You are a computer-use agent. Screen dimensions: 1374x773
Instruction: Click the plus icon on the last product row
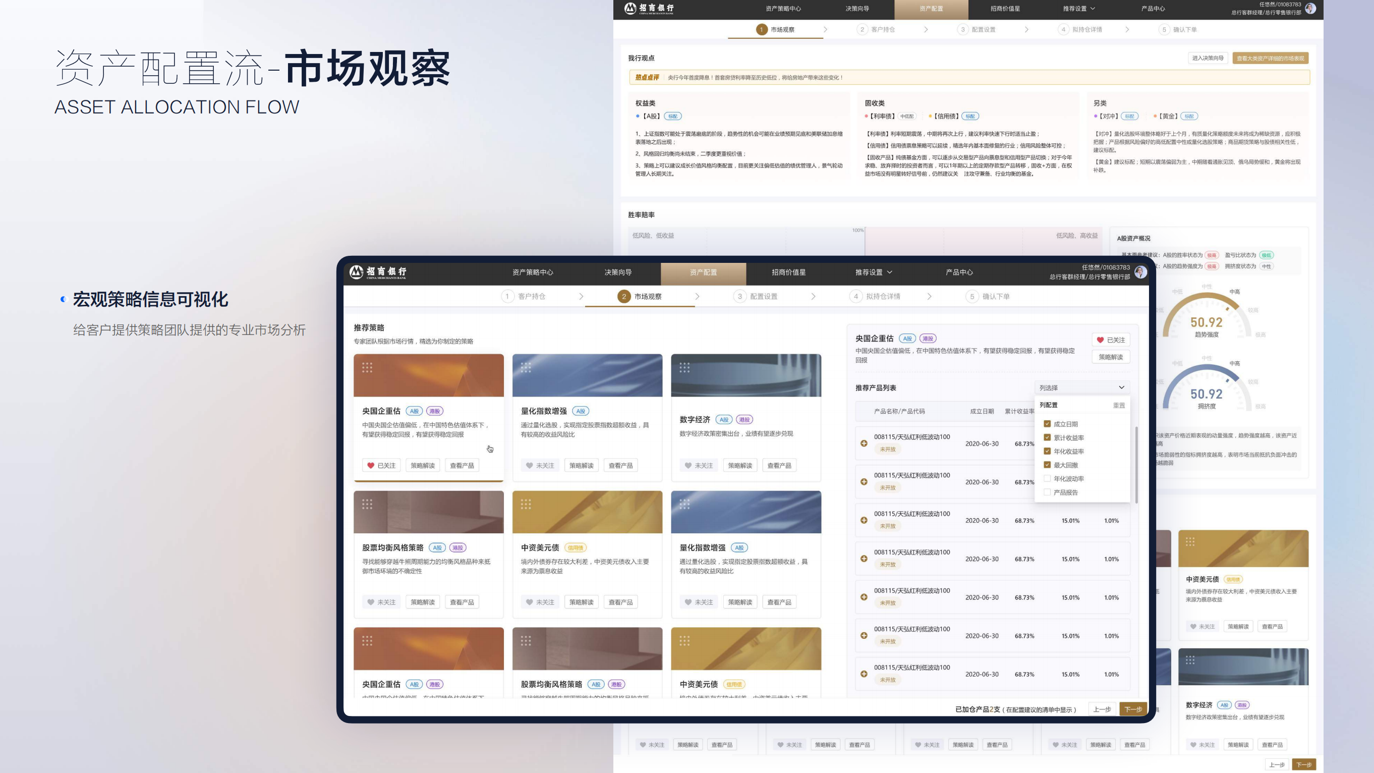864,674
